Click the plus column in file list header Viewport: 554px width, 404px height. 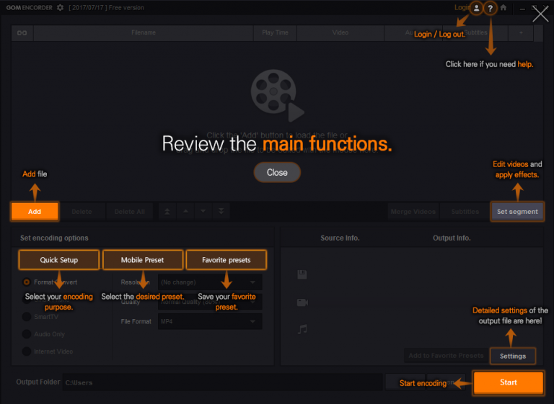tap(521, 32)
